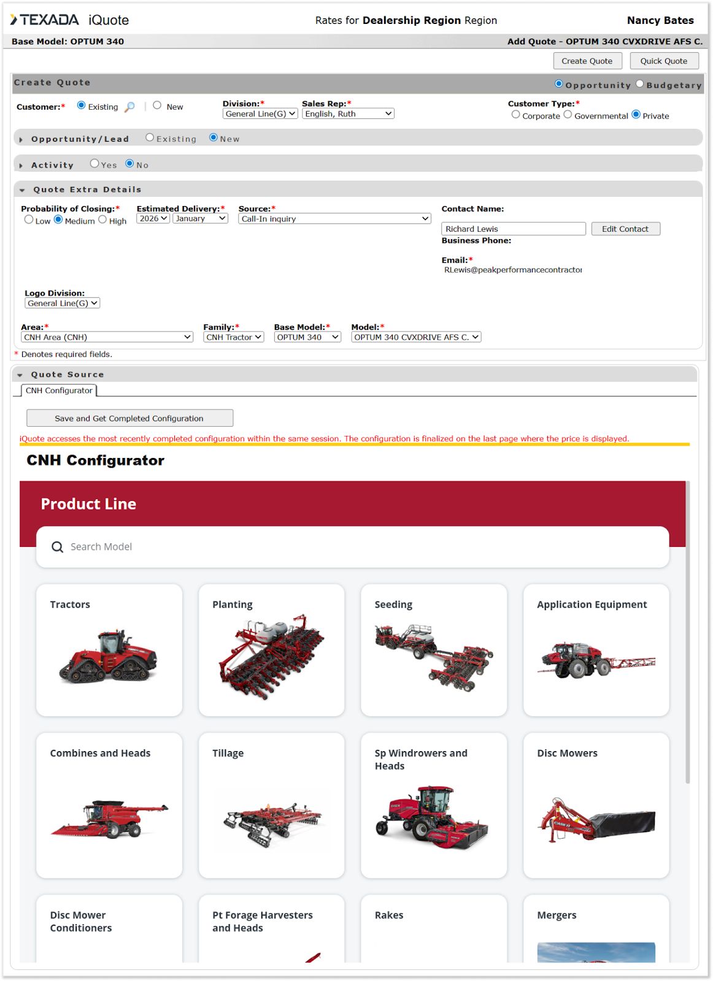Collapse the Quote Source section
The image size is (713, 981).
20,375
